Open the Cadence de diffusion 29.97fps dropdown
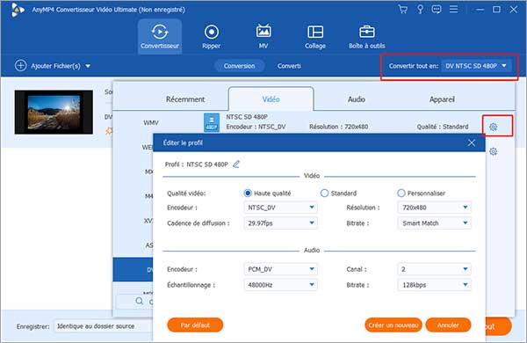Image resolution: width=527 pixels, height=343 pixels. pos(281,223)
